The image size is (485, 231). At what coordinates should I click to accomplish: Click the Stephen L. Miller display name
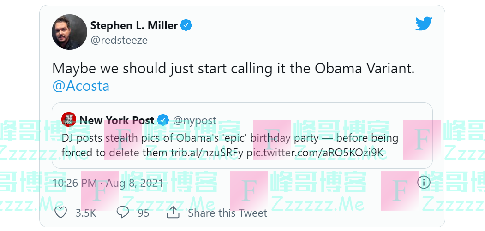(134, 25)
